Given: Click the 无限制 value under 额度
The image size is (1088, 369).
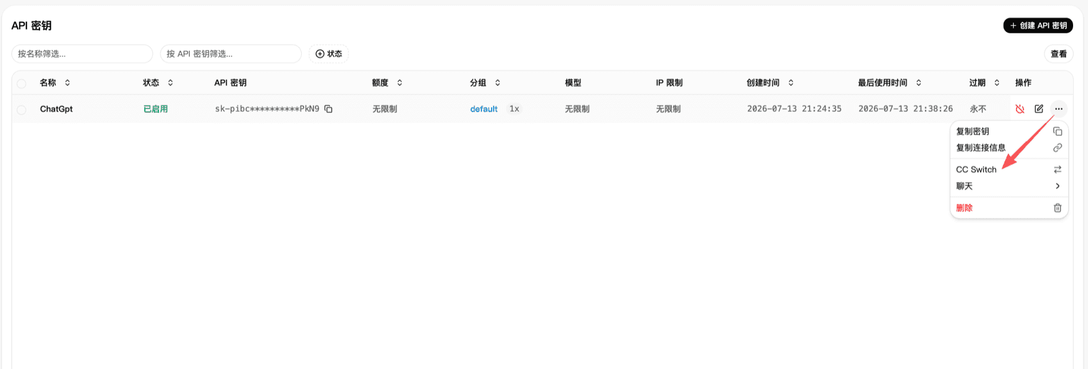Looking at the screenshot, I should click(384, 109).
